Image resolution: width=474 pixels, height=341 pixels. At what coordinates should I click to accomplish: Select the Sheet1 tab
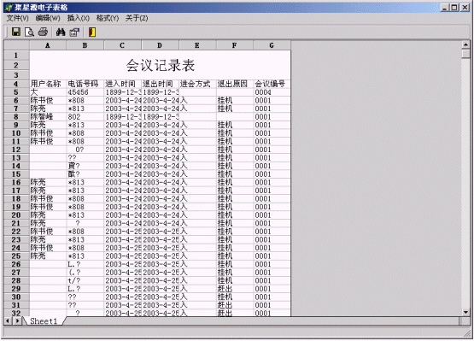44,321
